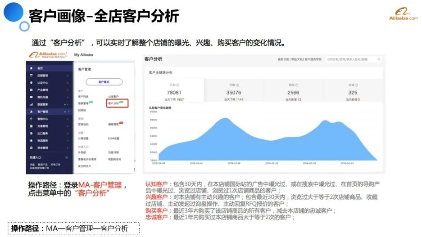Image resolution: width=422 pixels, height=237 pixels.
Task: Open 首页 in the sidebar menu
Action: [x=50, y=68]
